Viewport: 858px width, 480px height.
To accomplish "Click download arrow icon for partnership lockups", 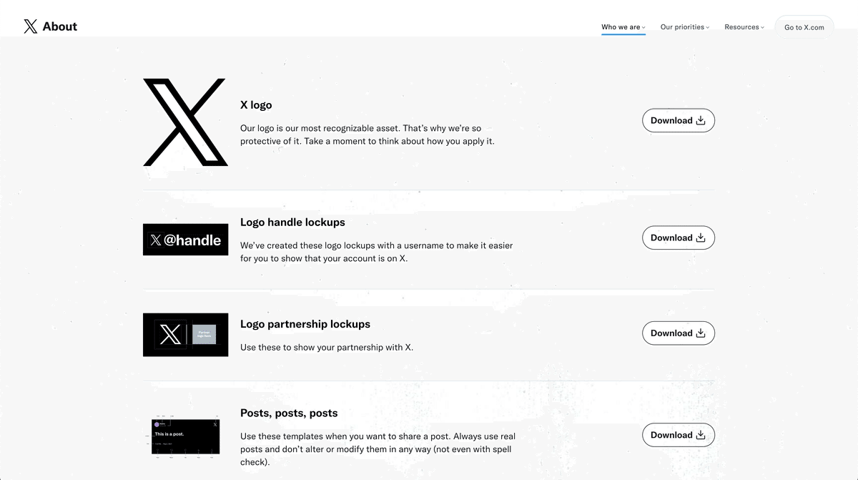I will [701, 333].
